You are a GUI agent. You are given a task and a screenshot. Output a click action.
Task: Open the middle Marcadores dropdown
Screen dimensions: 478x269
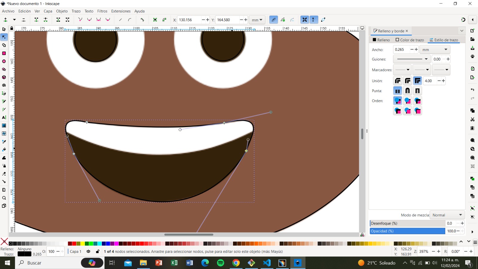click(422, 70)
